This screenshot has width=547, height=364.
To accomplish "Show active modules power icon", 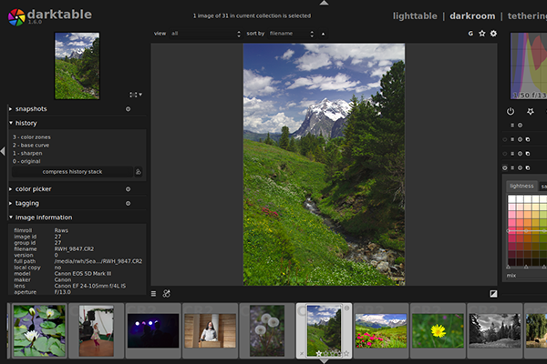I will coord(510,111).
